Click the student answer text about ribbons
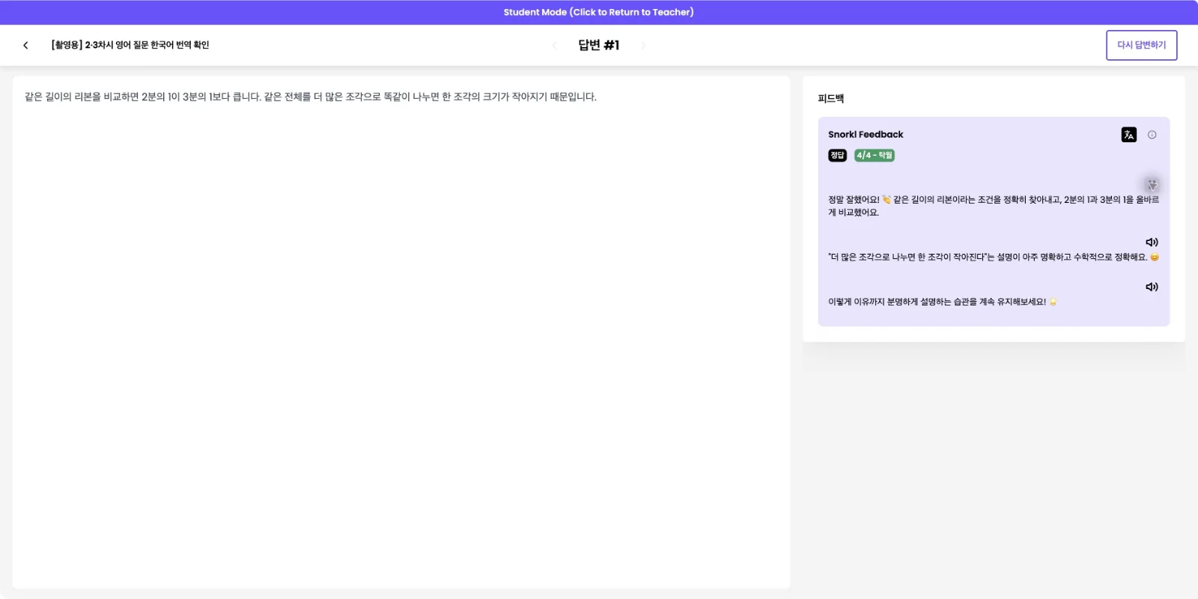 click(x=311, y=97)
